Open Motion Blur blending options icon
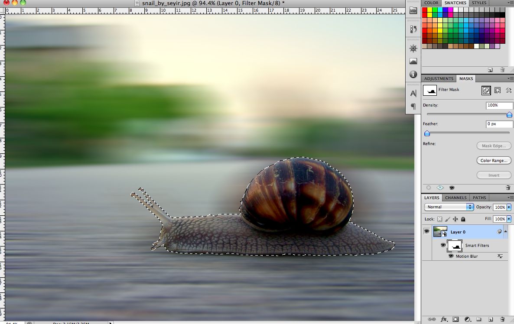The width and height of the screenshot is (514, 324). coord(500,256)
